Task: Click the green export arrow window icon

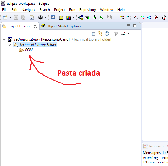Action: tap(87, 17)
